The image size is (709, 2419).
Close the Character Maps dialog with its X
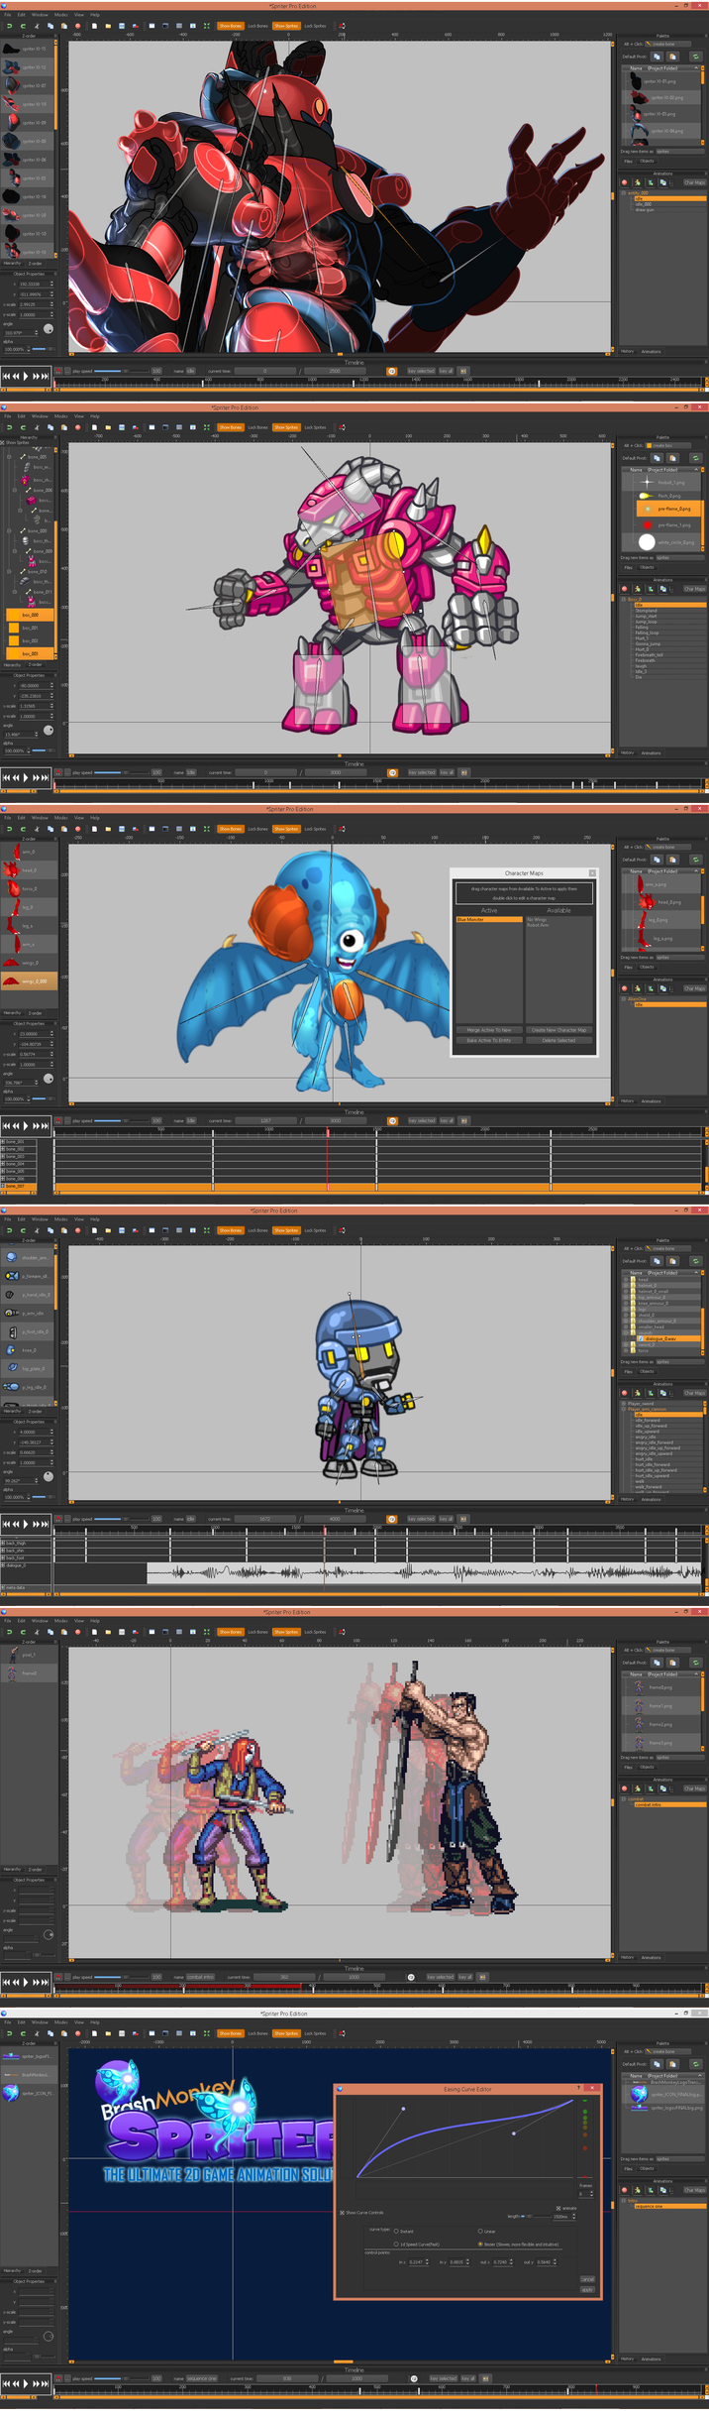pos(592,872)
